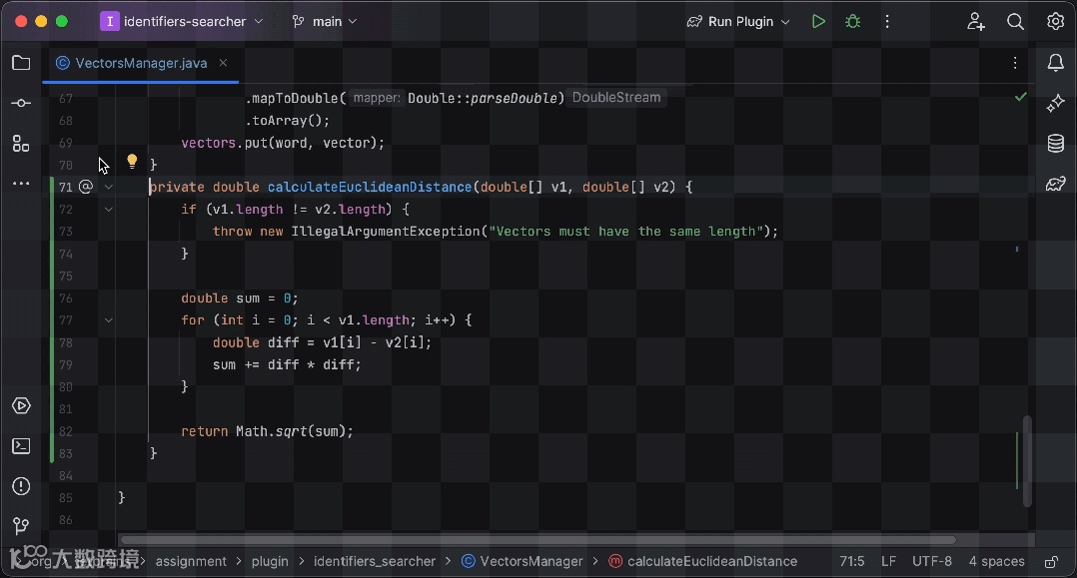Screen dimensions: 1077x578
Task: Click line number 76 in gutter
Action: pos(65,298)
